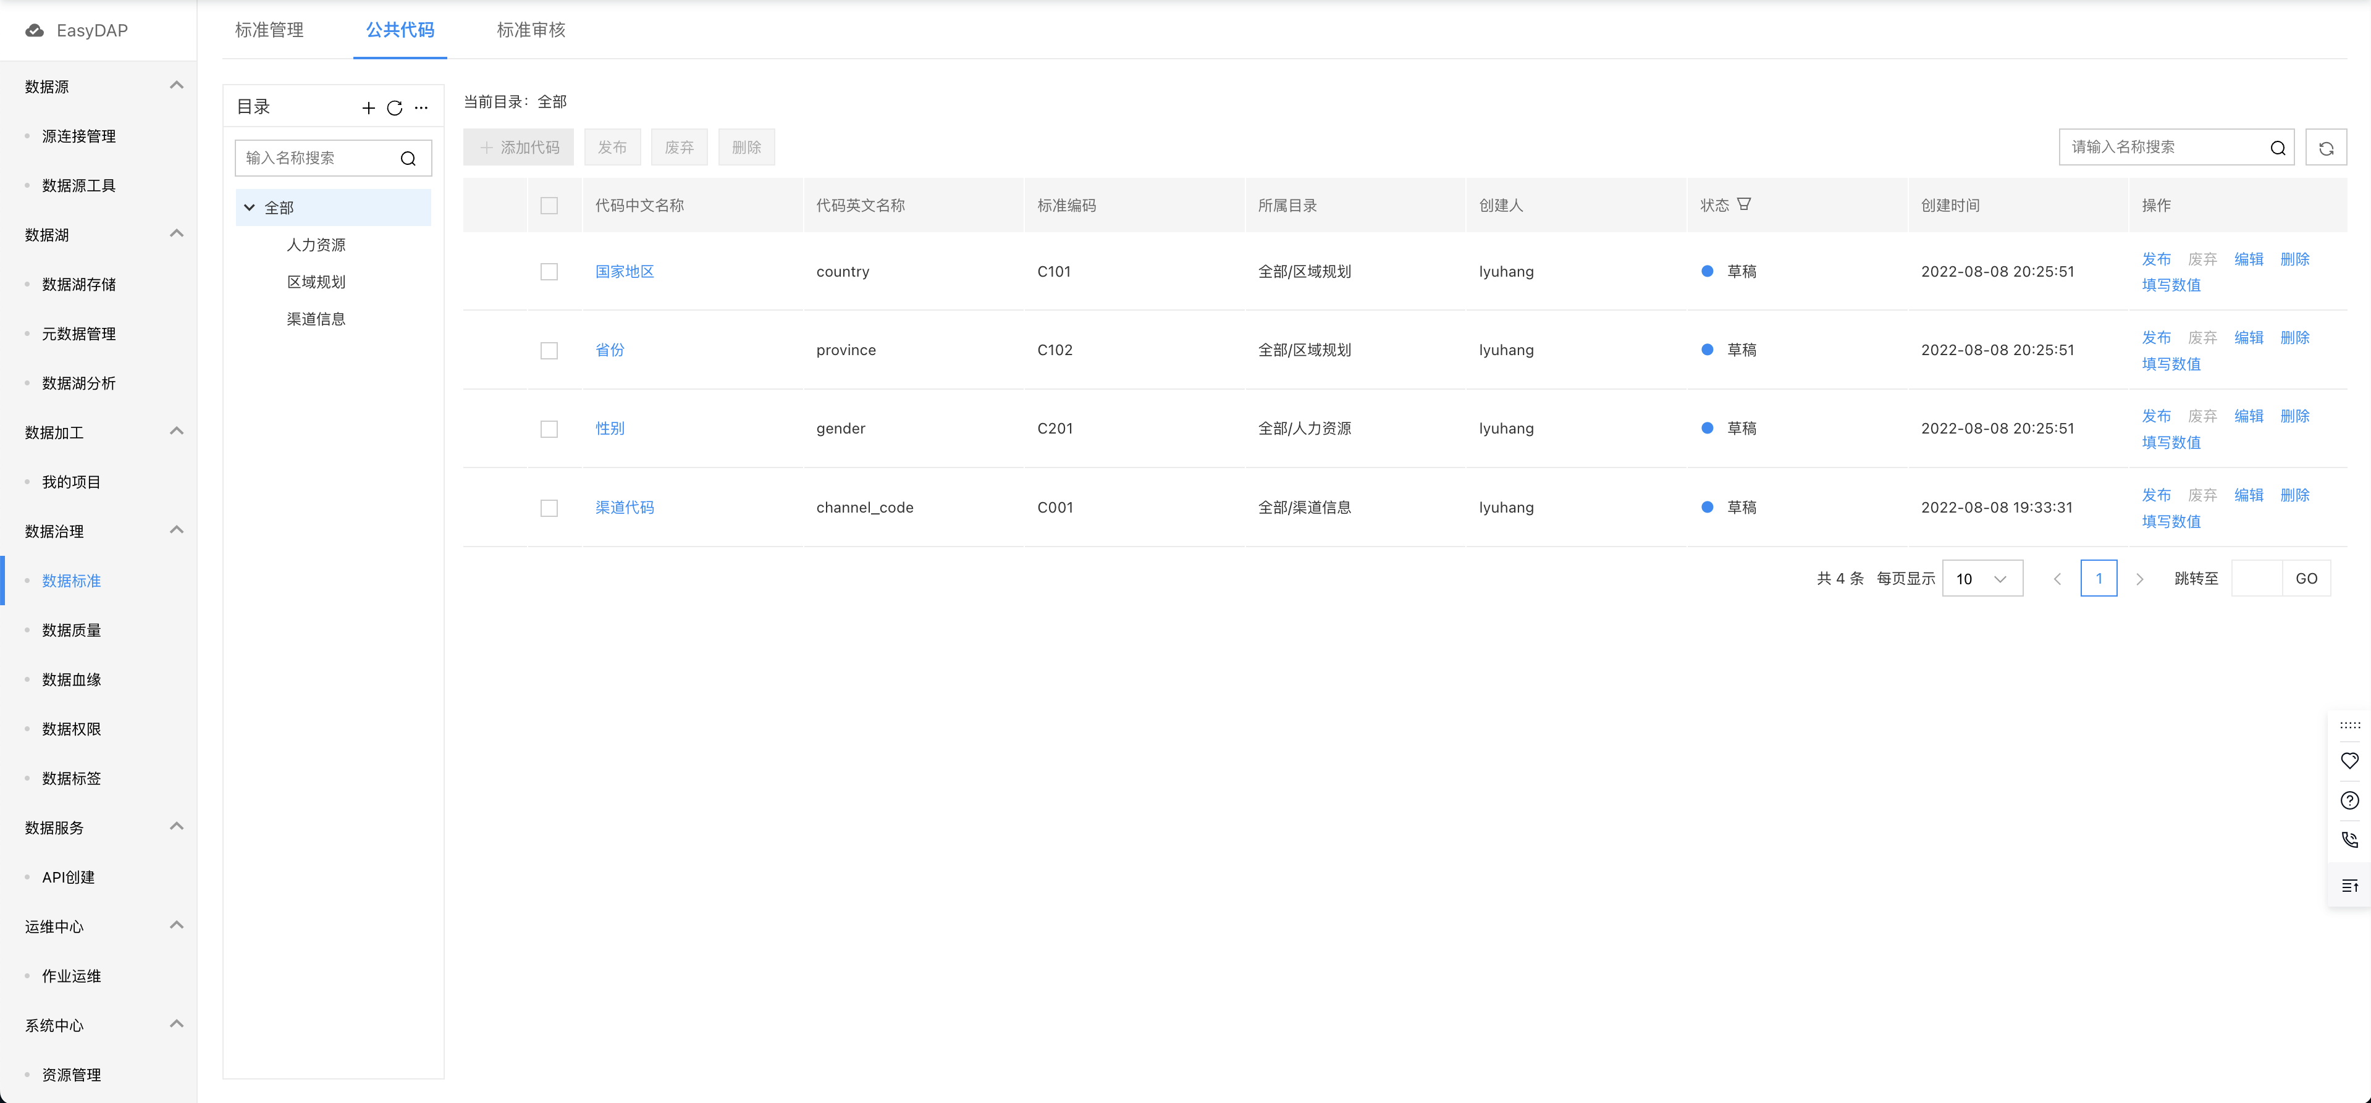Click 填写数值 for the 国家地区 row
Viewport: 2371px width, 1103px height.
2171,286
